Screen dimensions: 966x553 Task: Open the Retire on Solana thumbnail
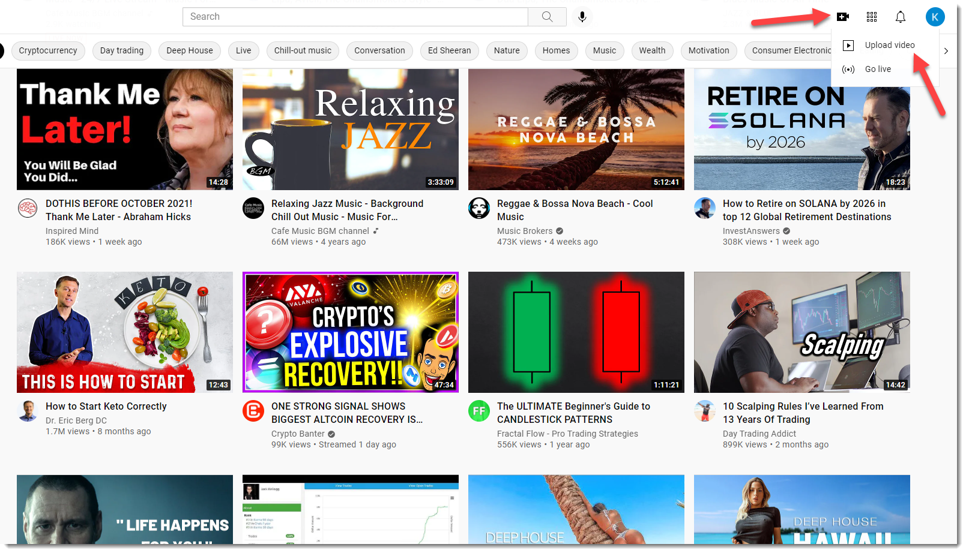802,130
